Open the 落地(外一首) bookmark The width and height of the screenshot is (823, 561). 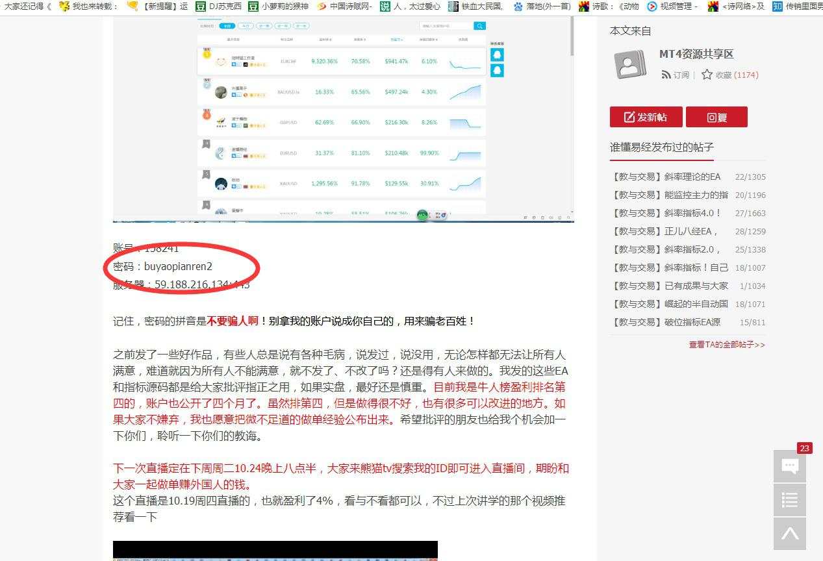542,6
